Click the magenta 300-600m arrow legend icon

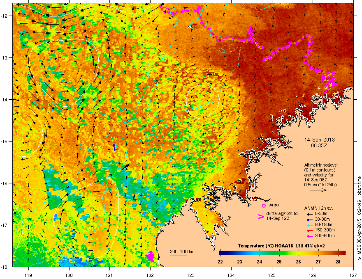click(309, 236)
